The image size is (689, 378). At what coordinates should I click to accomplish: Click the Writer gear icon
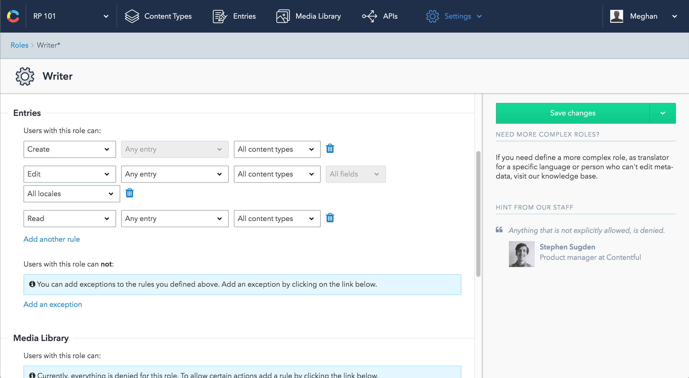[25, 76]
